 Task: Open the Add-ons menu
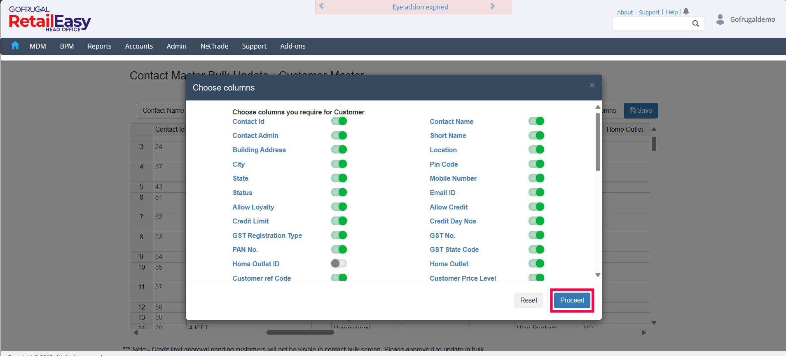(293, 46)
